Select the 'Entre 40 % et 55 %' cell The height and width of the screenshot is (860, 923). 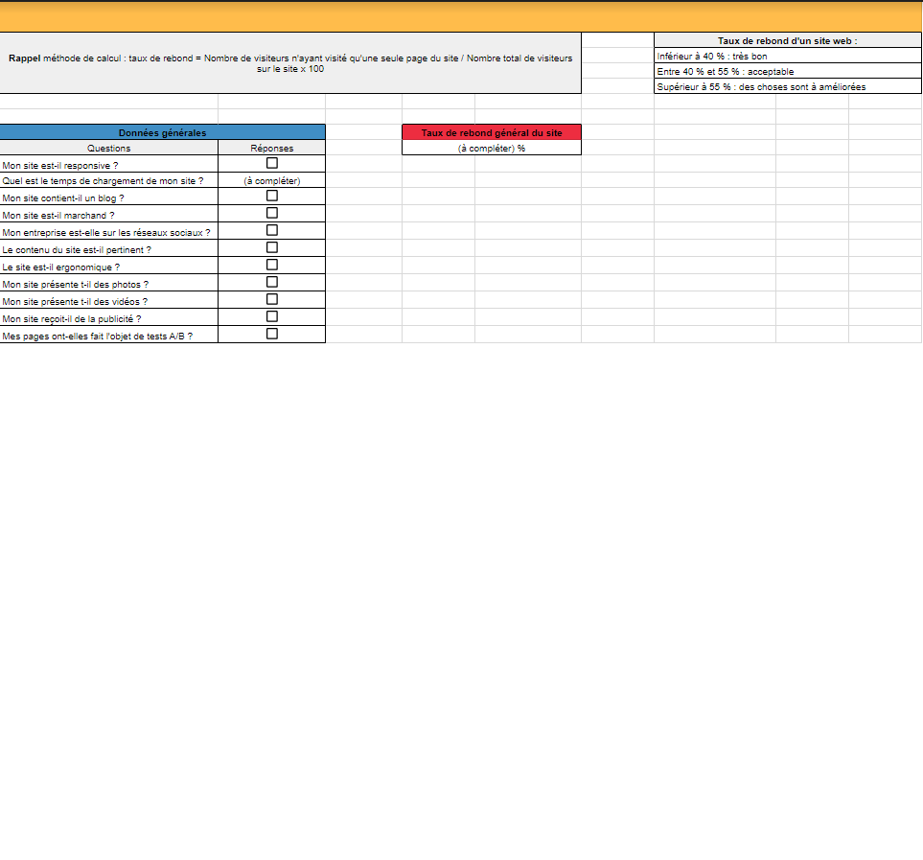787,71
